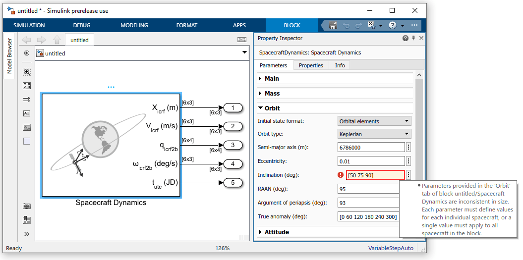523x260 pixels.
Task: Open the Orbit type dropdown
Action: coord(374,134)
